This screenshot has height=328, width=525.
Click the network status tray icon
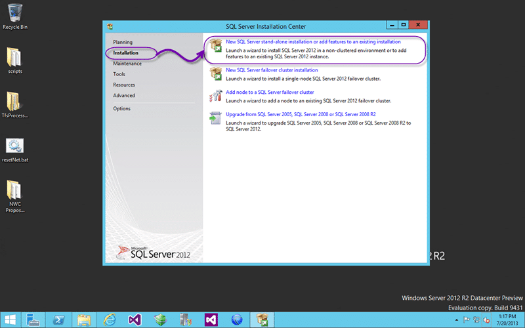coord(476,320)
